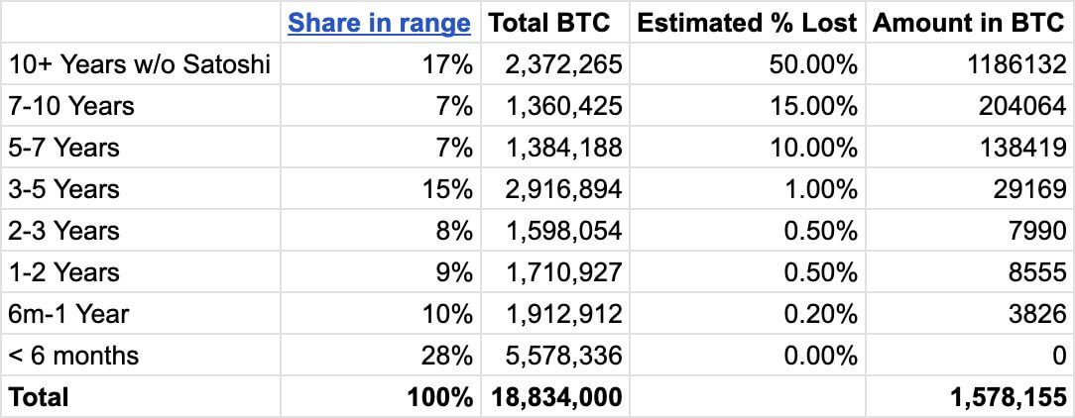Click the 3-5 Years row label
This screenshot has width=1075, height=418.
pyautogui.click(x=63, y=190)
